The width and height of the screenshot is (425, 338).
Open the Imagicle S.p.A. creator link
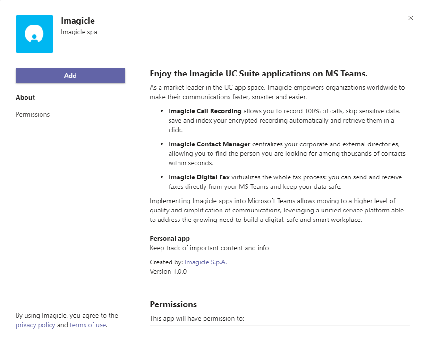(x=205, y=262)
